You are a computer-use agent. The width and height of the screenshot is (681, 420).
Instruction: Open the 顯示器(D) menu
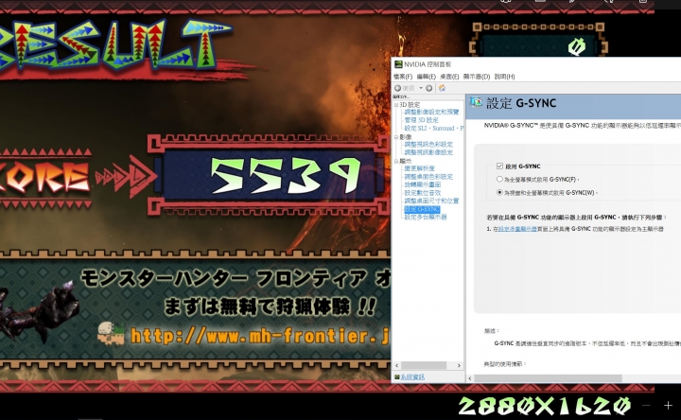coord(476,77)
